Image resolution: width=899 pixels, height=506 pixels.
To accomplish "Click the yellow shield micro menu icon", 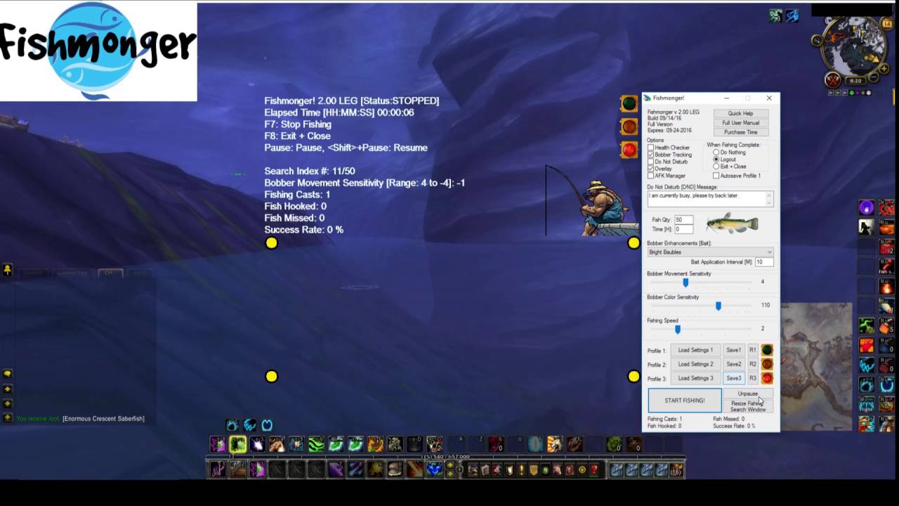I will (534, 469).
